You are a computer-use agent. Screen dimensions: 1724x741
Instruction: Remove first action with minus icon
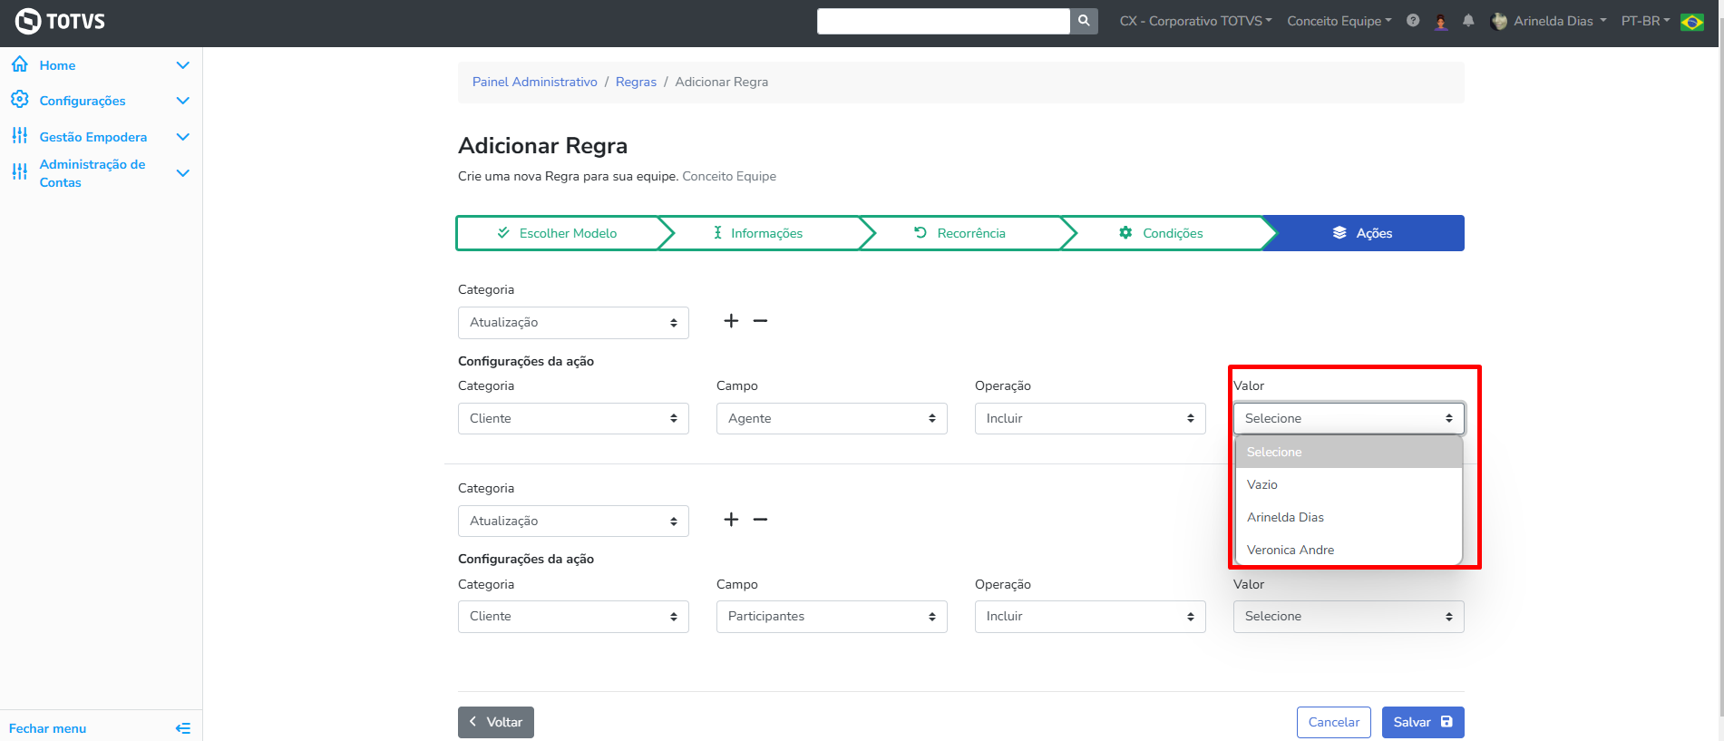[x=760, y=321]
